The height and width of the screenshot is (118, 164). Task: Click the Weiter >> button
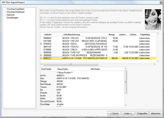tap(128, 114)
